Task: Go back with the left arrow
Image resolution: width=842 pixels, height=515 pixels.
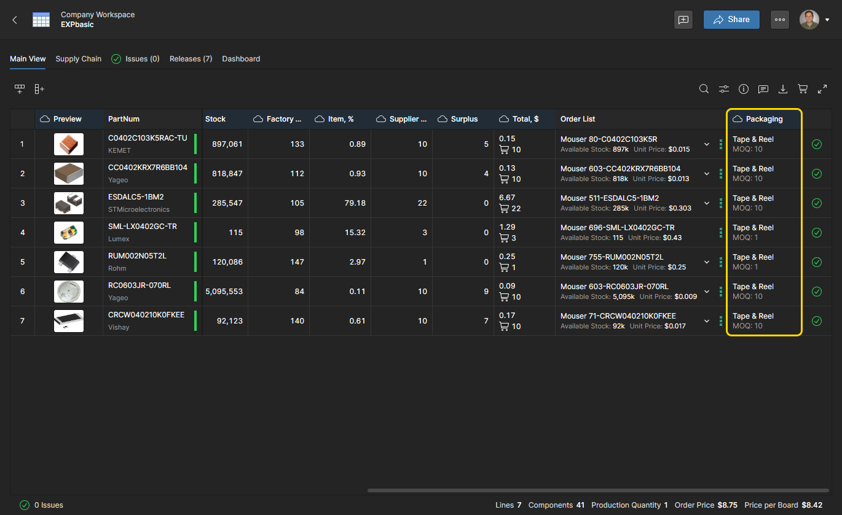Action: (x=15, y=20)
